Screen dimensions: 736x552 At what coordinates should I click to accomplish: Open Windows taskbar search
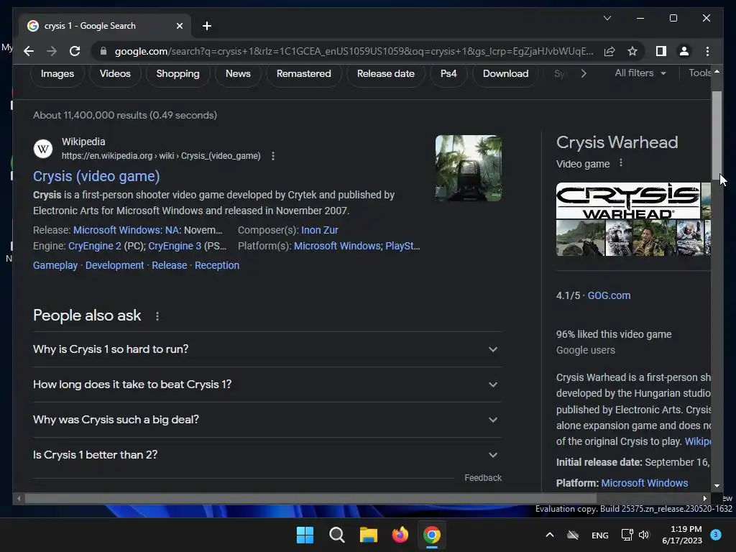336,535
